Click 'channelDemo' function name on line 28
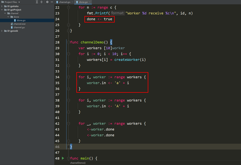The image size is (241, 165). [92, 42]
